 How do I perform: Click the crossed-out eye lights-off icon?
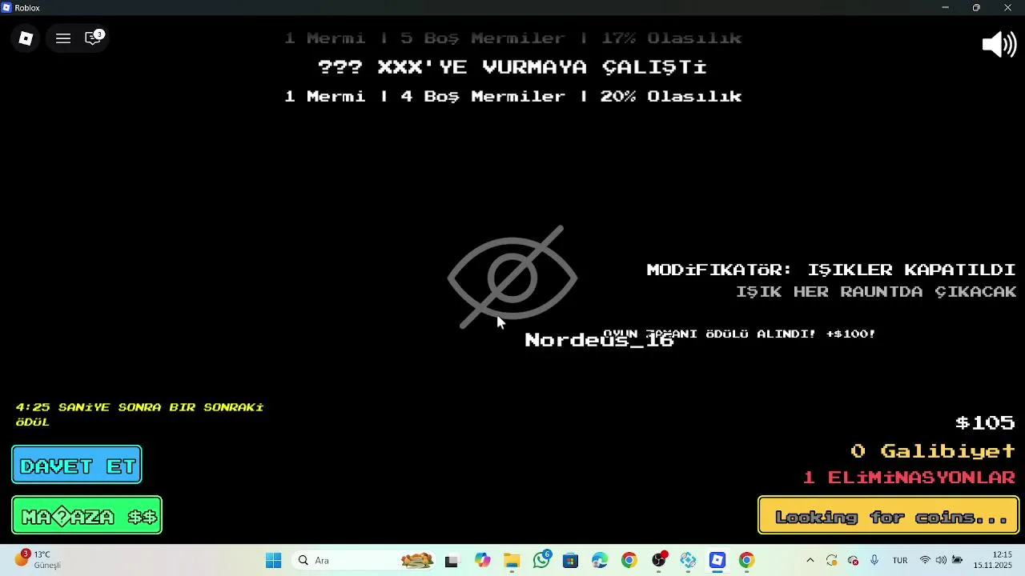(x=512, y=277)
